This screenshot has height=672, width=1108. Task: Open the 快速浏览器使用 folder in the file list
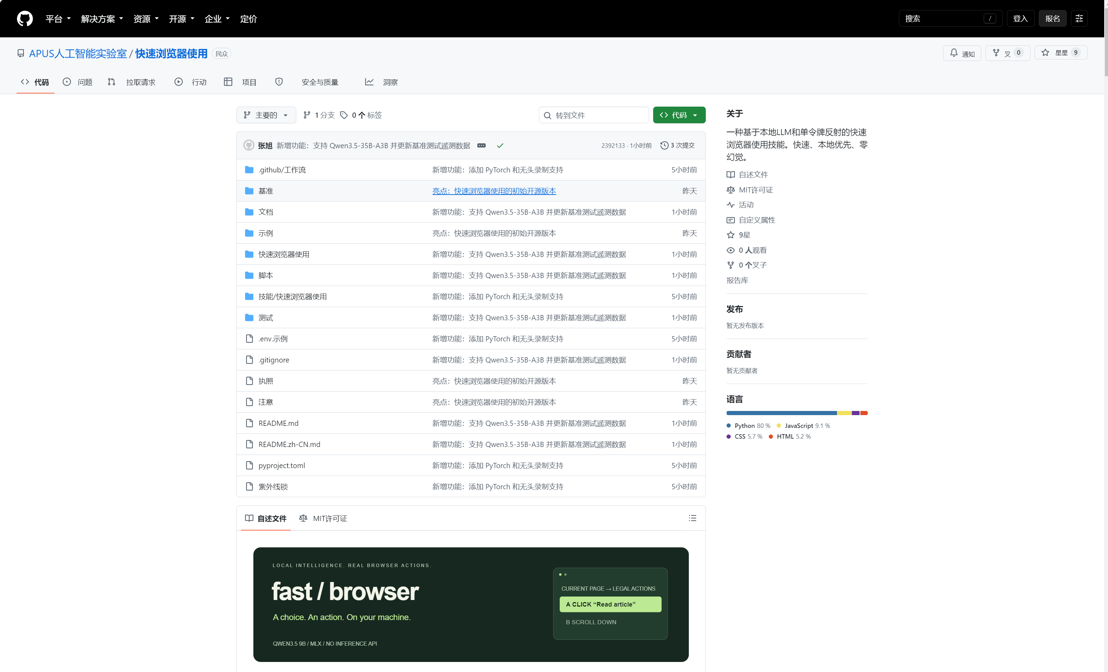[x=284, y=254]
